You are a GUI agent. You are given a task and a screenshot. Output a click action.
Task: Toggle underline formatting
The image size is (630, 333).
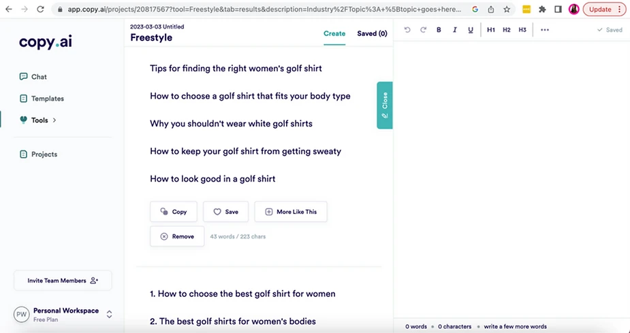pos(471,30)
